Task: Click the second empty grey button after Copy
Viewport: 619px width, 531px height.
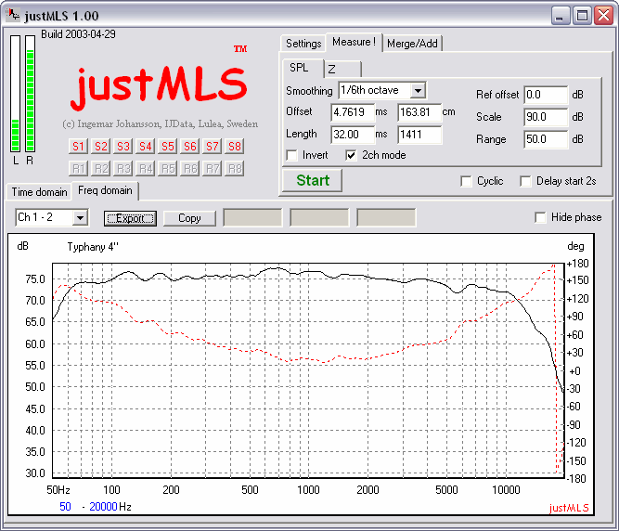Action: click(x=319, y=218)
